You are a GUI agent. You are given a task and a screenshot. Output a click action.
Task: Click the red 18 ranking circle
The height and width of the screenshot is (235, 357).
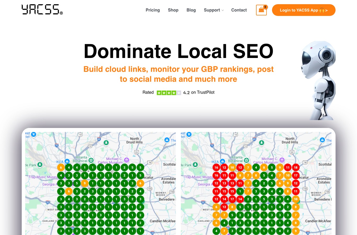tap(296, 167)
